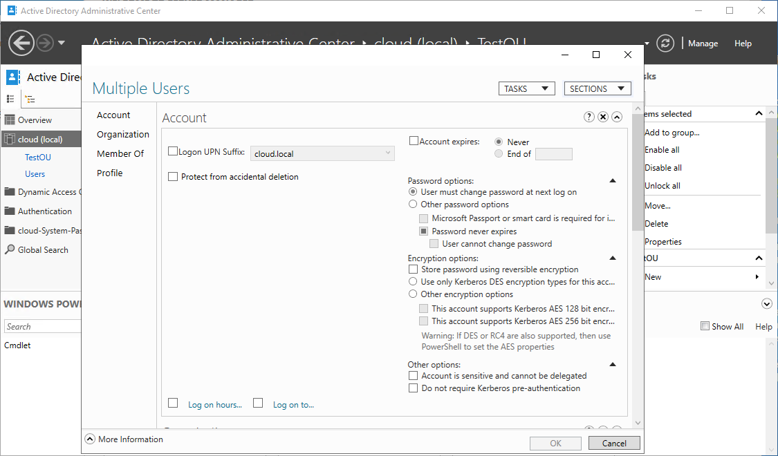The width and height of the screenshot is (778, 456).
Task: Expand the New submenu arrow in Tasks pane
Action: [757, 276]
